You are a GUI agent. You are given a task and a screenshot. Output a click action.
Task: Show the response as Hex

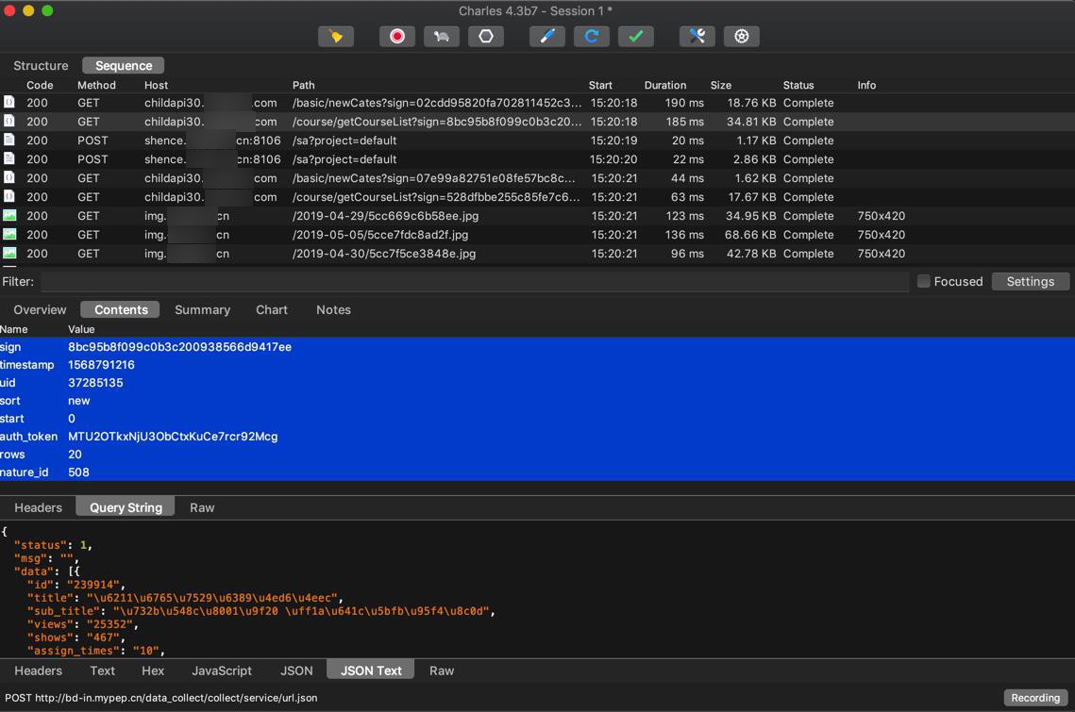click(x=153, y=671)
